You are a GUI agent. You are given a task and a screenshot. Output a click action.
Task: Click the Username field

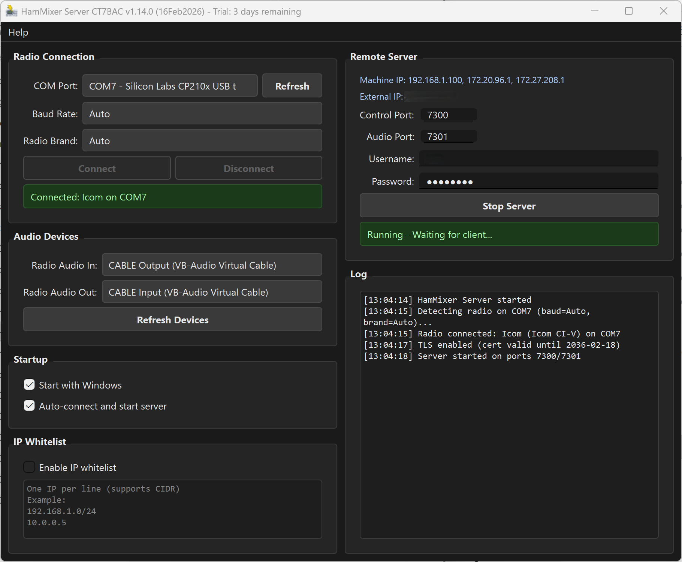pos(538,158)
